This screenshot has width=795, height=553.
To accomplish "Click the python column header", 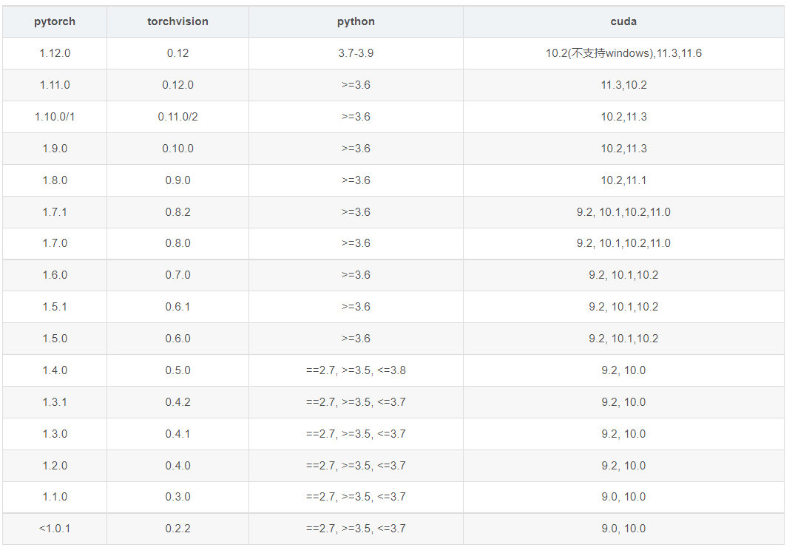I will (356, 21).
